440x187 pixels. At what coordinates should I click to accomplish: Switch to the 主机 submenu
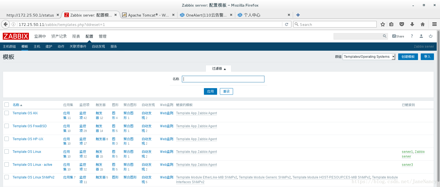[37, 47]
